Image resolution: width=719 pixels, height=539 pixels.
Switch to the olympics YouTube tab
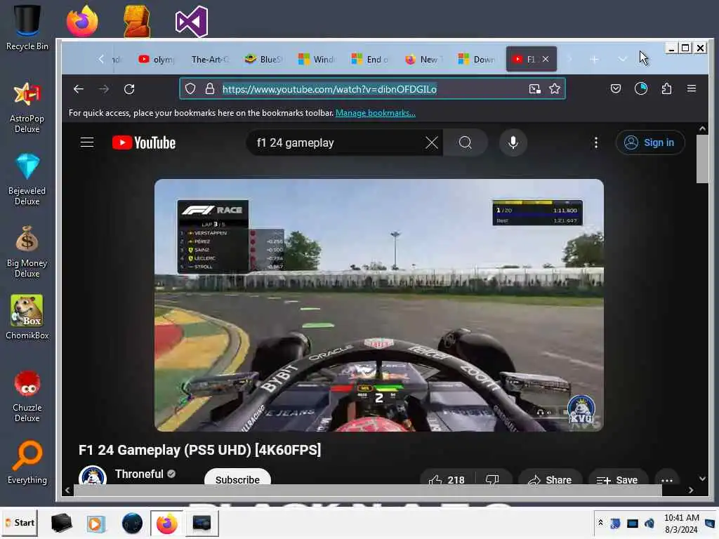[x=157, y=59]
